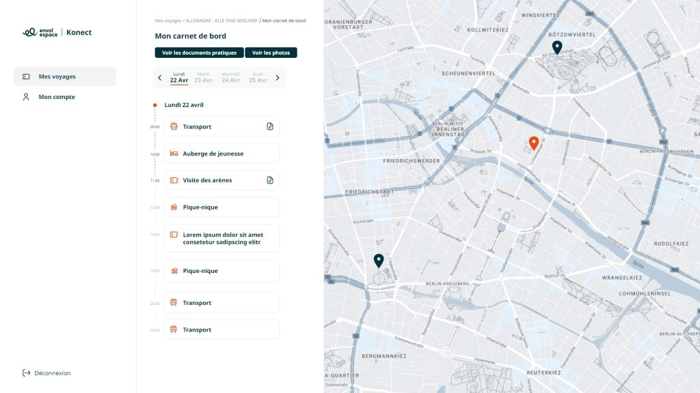Go to previous day with left chevron
Image resolution: width=700 pixels, height=393 pixels.
(x=160, y=78)
